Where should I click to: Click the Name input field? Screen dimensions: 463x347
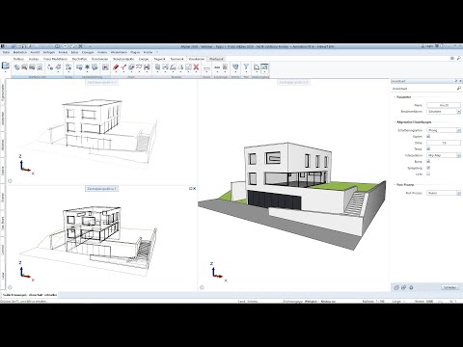point(444,105)
